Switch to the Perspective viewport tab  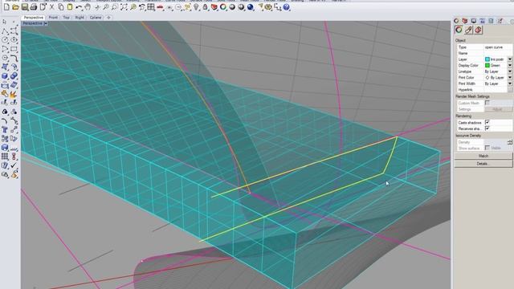pos(34,18)
